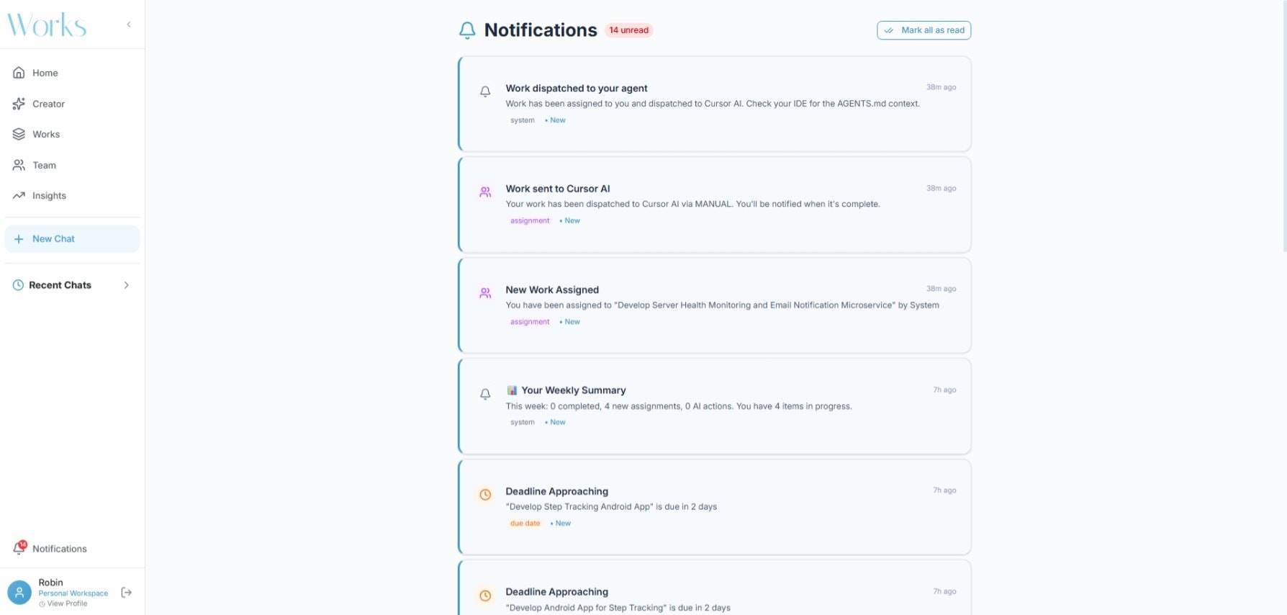Open the Home menu item

click(72, 73)
